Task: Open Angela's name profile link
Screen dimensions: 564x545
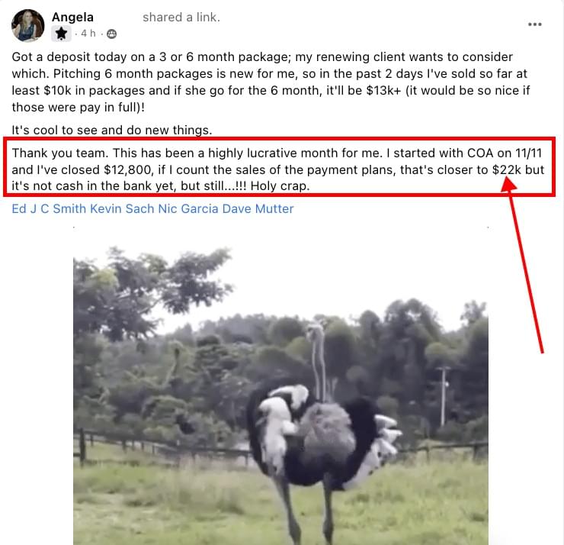Action: tap(72, 17)
